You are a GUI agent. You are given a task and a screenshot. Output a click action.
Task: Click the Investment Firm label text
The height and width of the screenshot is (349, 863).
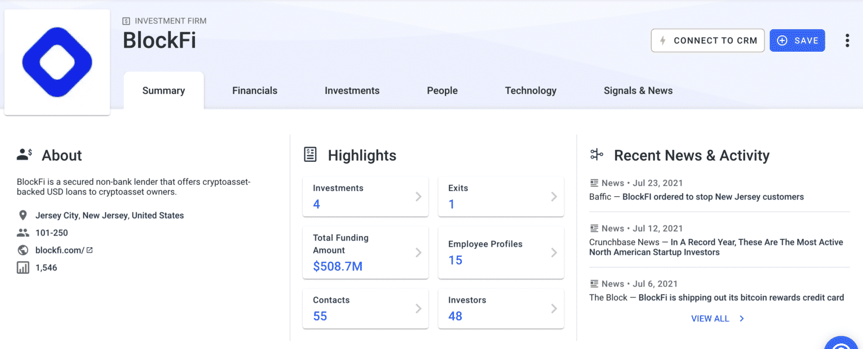pos(171,21)
